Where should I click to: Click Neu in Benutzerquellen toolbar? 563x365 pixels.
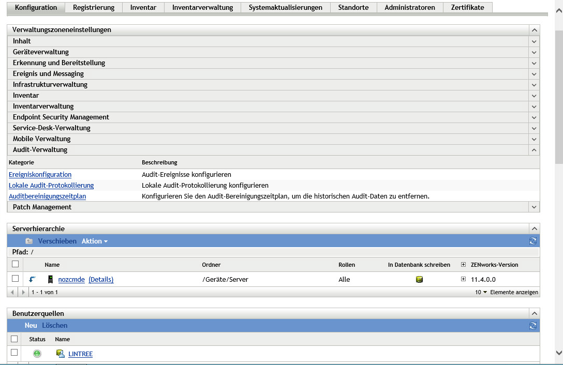click(x=31, y=326)
